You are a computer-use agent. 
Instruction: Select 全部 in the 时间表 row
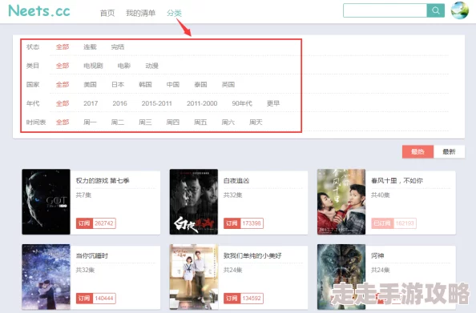click(63, 122)
